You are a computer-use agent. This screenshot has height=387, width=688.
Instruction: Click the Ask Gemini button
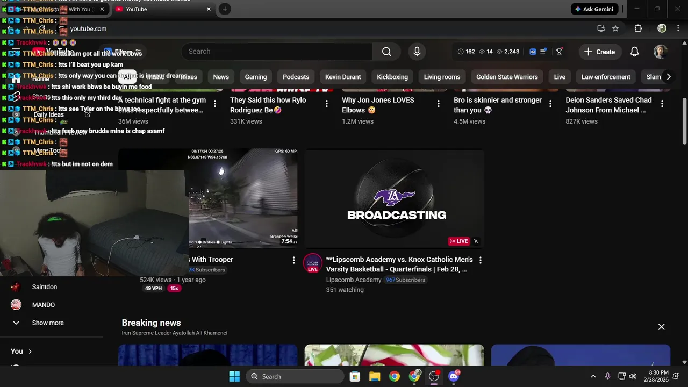(x=595, y=9)
